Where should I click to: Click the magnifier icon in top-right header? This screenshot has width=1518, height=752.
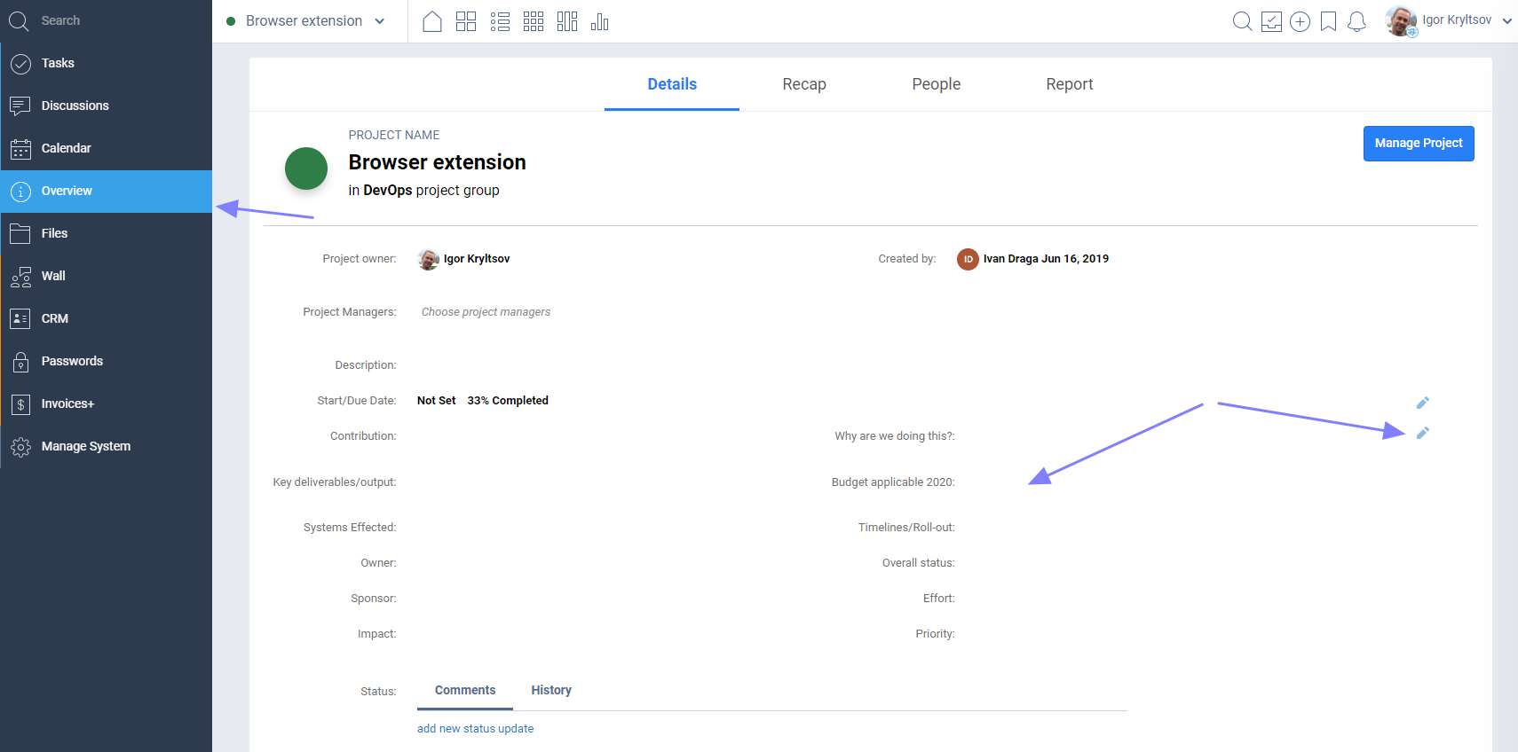(x=1243, y=21)
